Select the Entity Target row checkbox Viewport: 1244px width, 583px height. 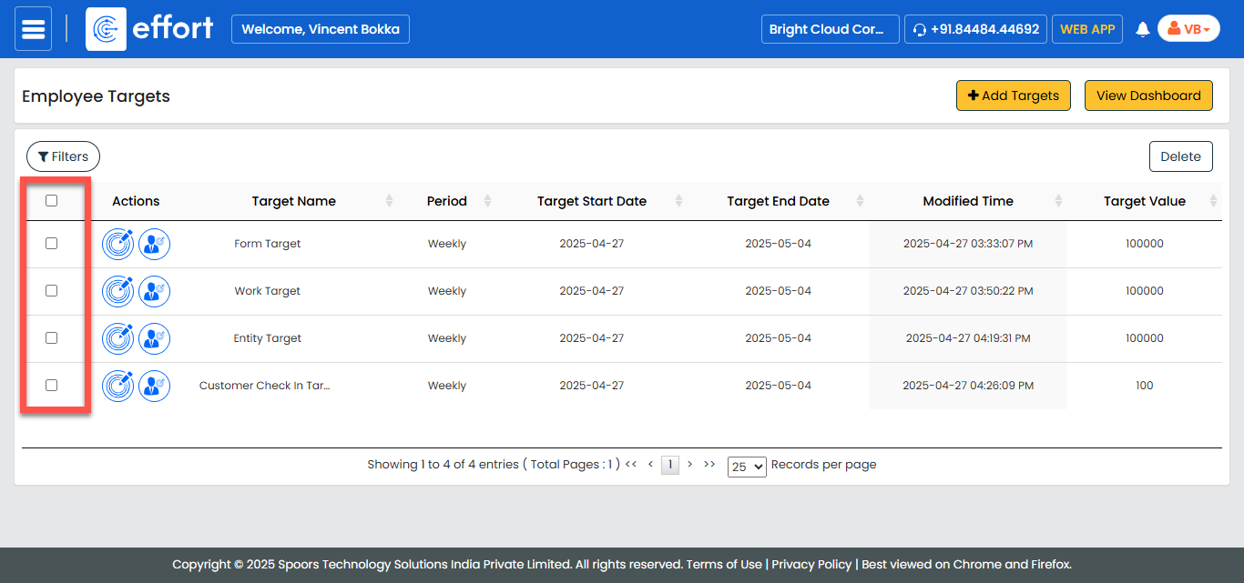[51, 338]
